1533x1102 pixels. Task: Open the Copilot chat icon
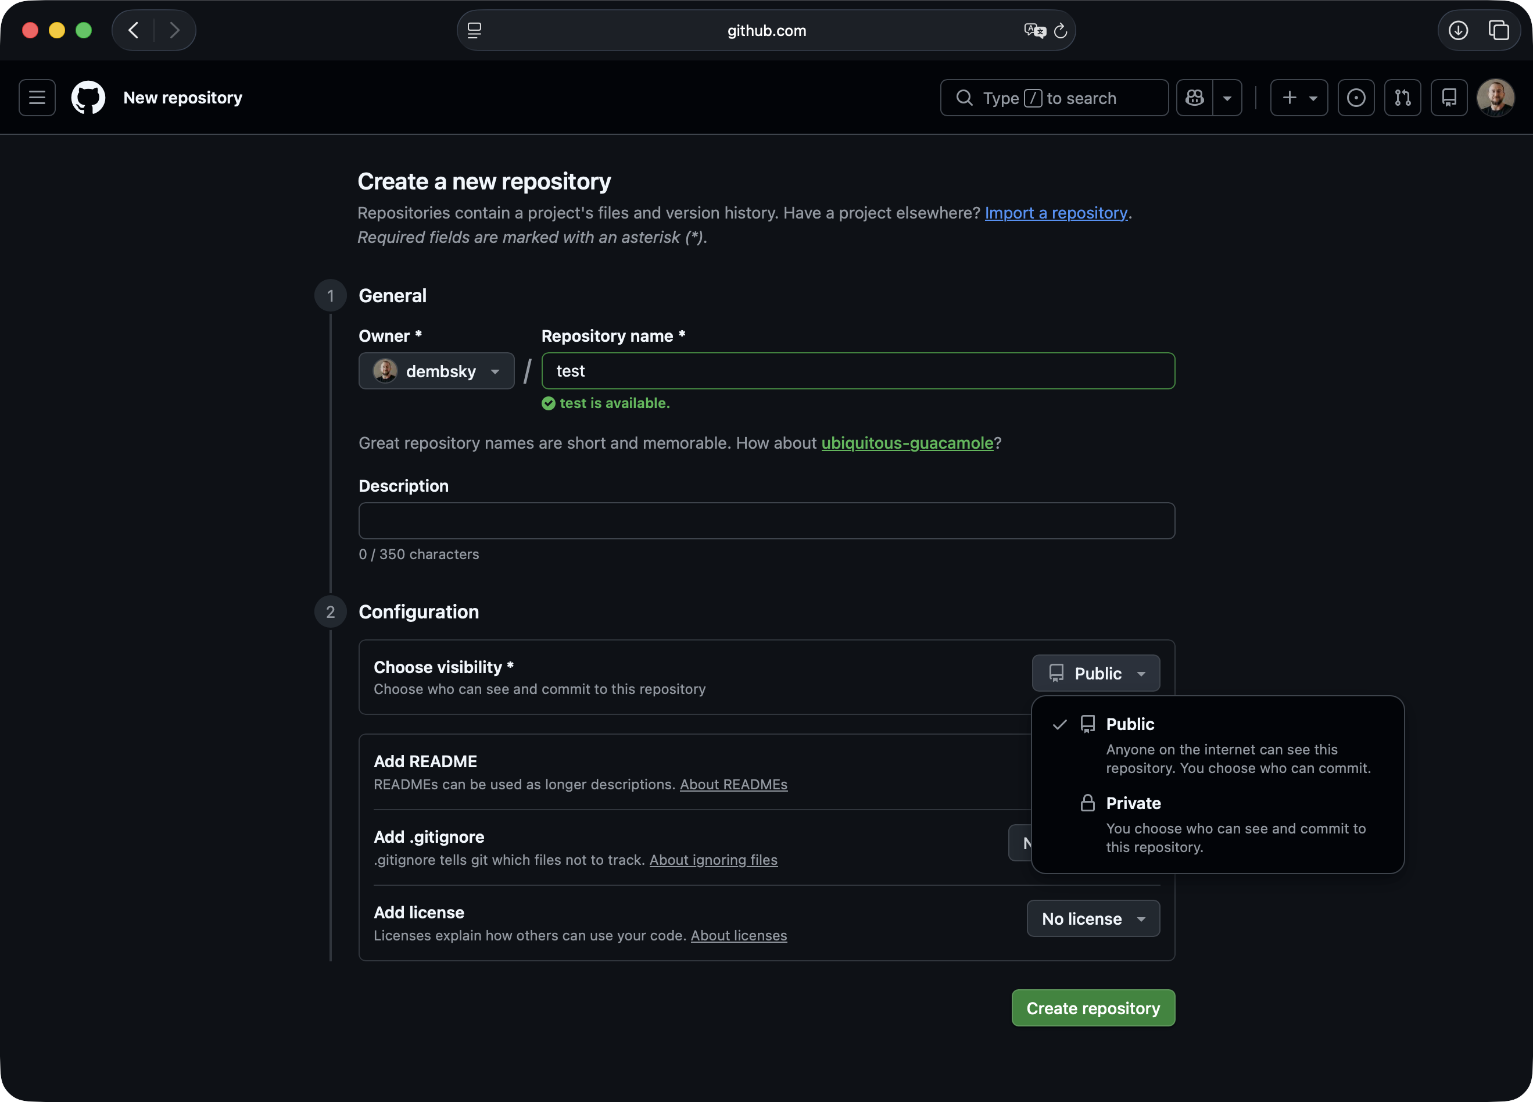(x=1195, y=97)
